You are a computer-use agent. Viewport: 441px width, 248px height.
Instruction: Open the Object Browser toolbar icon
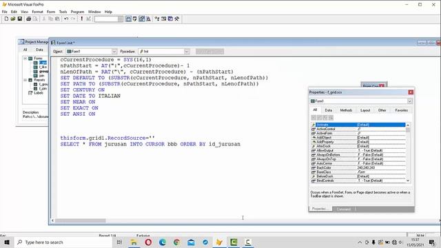click(x=163, y=19)
